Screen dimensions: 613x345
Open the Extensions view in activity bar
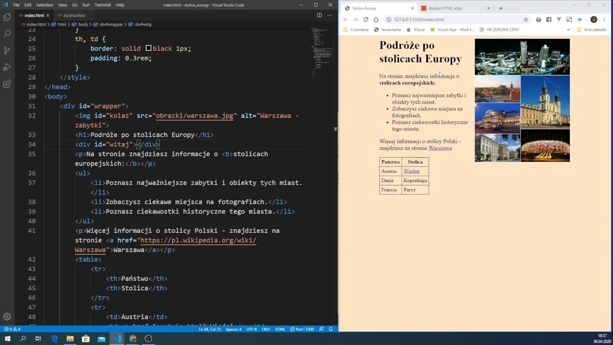(x=7, y=84)
